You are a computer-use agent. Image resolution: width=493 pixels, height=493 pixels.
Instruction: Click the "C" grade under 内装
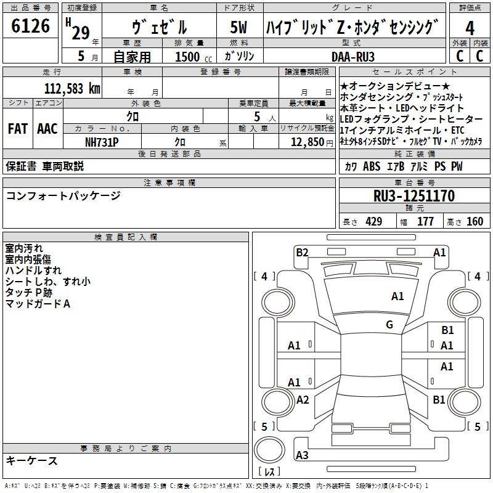479,56
